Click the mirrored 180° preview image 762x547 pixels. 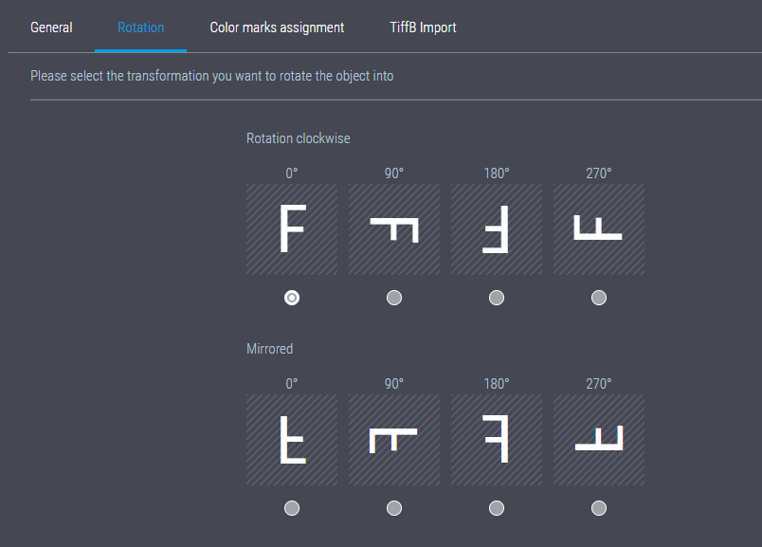(496, 439)
